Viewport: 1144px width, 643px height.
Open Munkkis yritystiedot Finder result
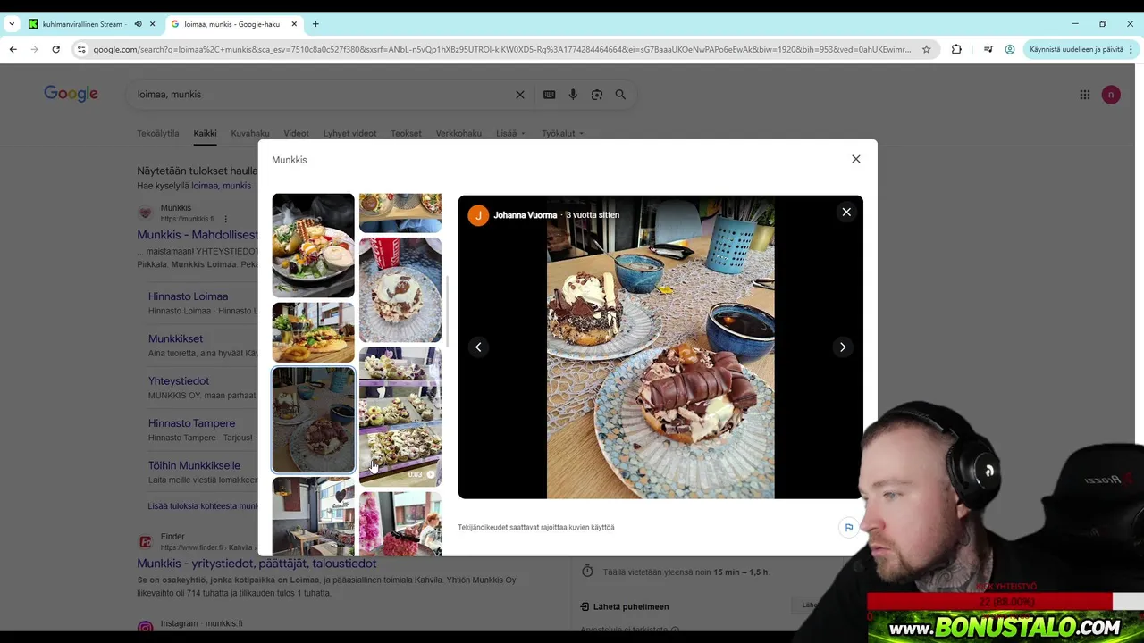(257, 564)
